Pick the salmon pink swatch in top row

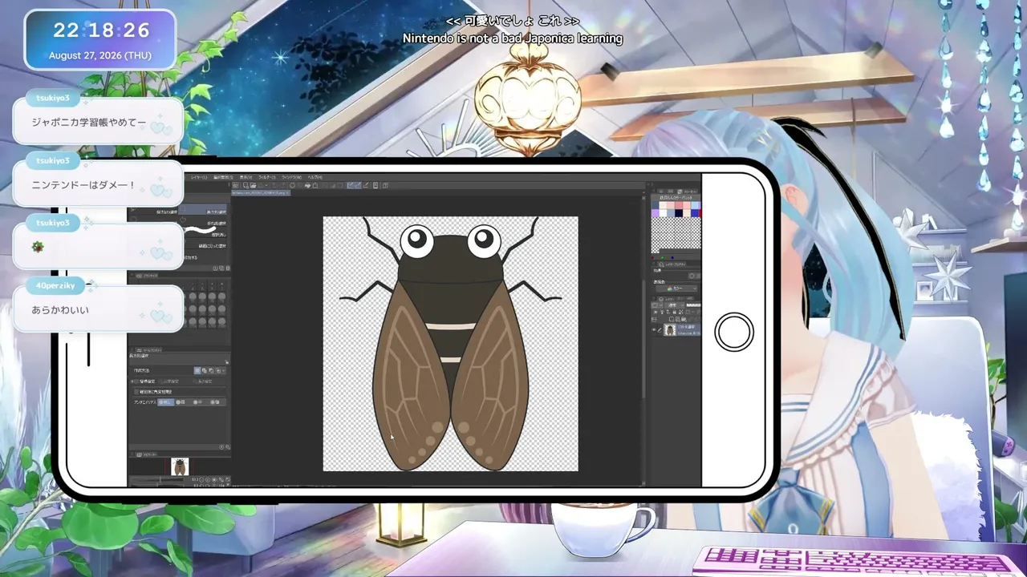point(679,205)
